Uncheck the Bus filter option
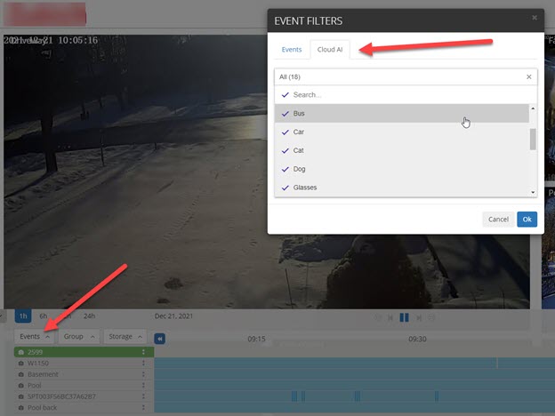The width and height of the screenshot is (555, 416). (402, 113)
